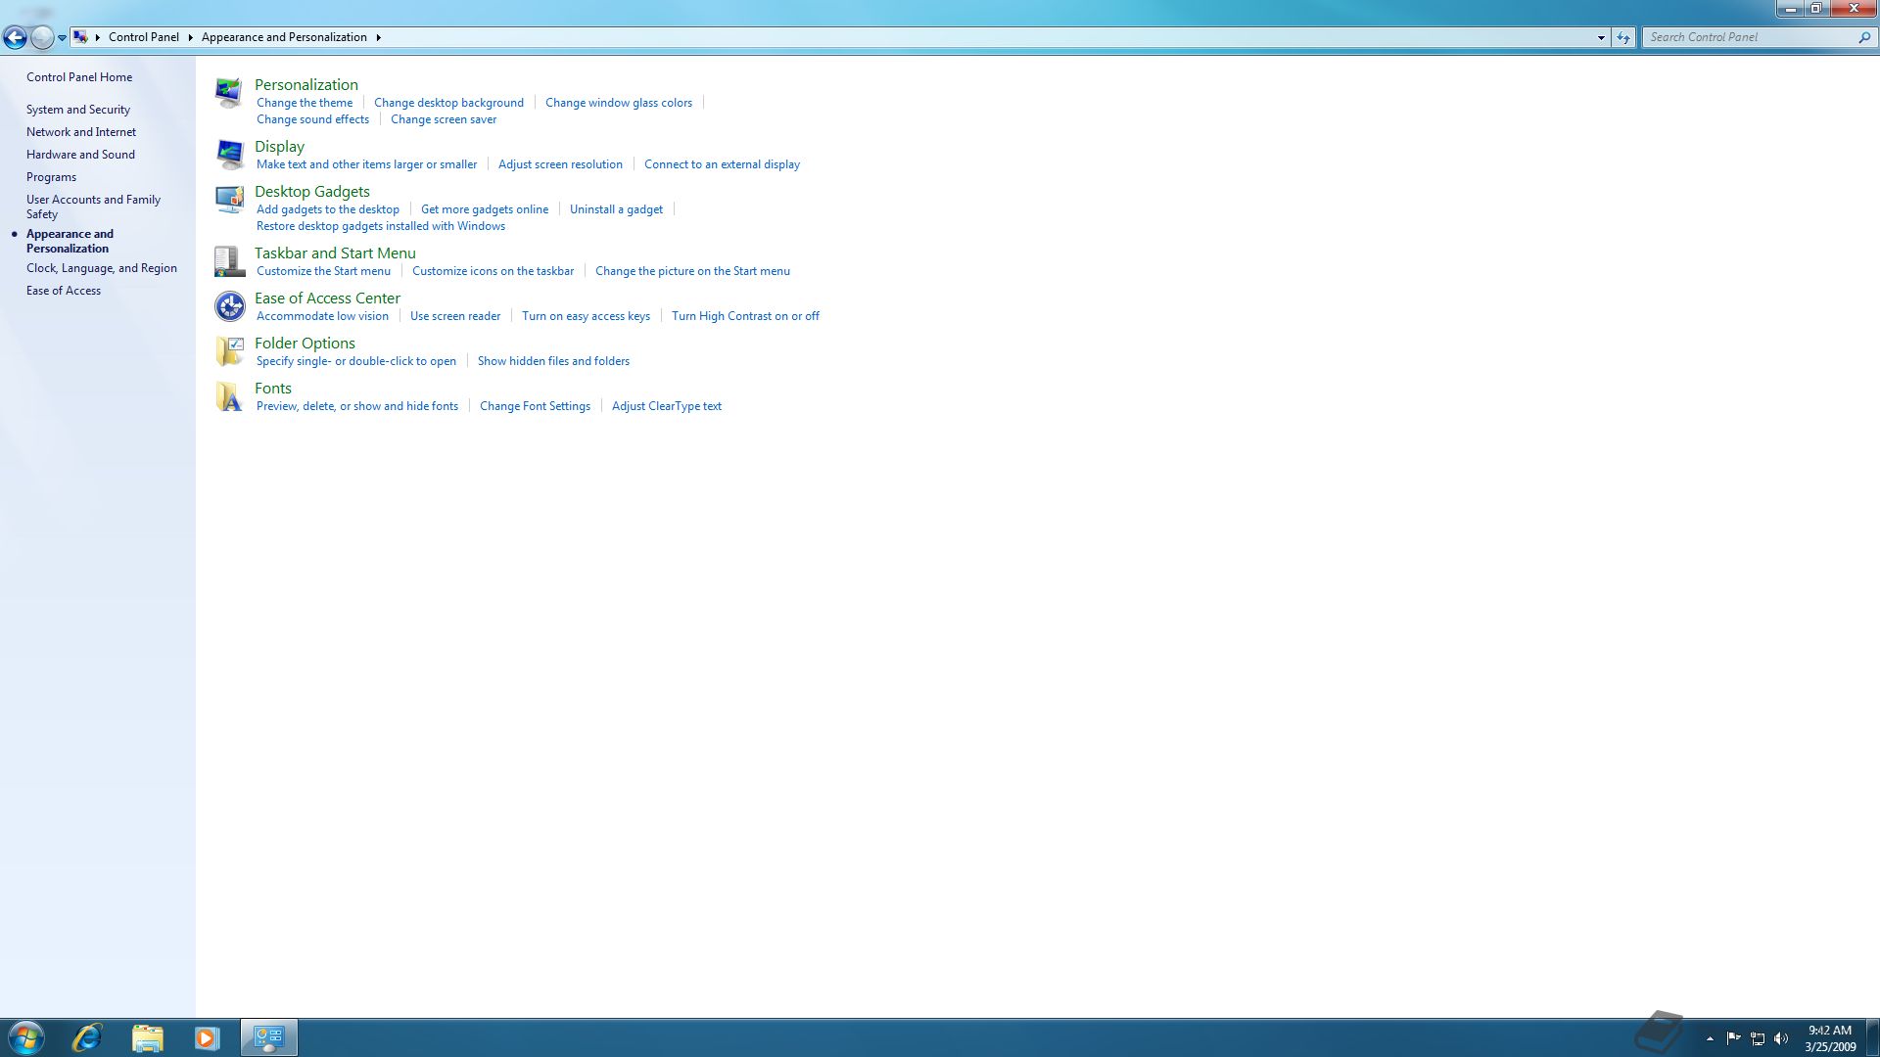Click Change desktop background
1880x1057 pixels.
tap(448, 103)
